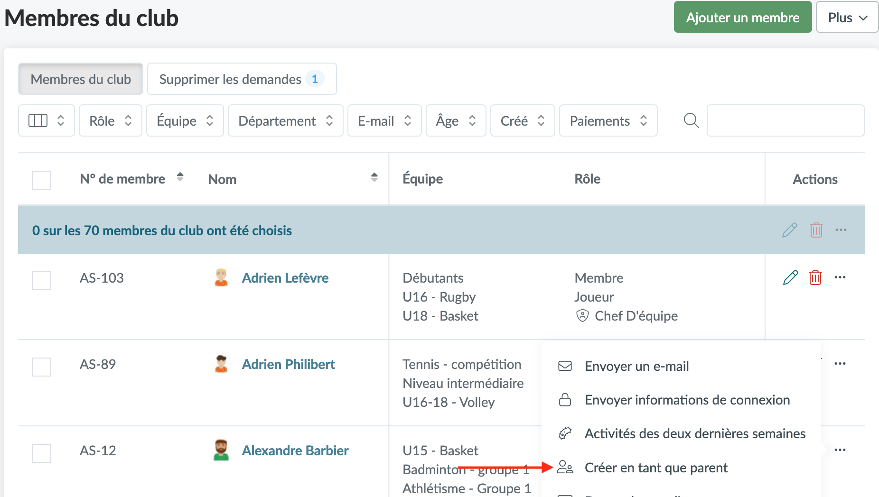The image size is (879, 497).
Task: Open the Âge filter dropdown
Action: pos(456,120)
